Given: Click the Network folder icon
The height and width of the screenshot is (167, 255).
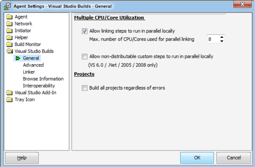Looking at the screenshot, I should pos(10,24).
